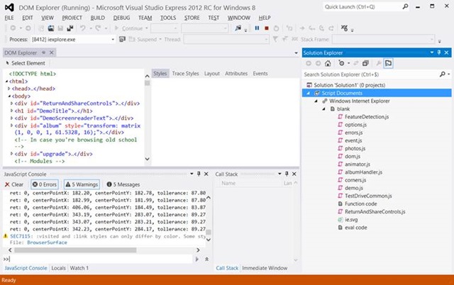Switch to the Trace Styles tab
This screenshot has width=454, height=285.
(186, 73)
